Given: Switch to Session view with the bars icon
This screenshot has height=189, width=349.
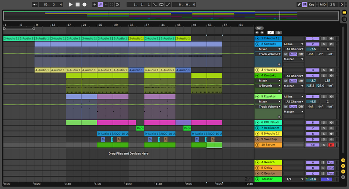Looking at the screenshot, I should 344,19.
